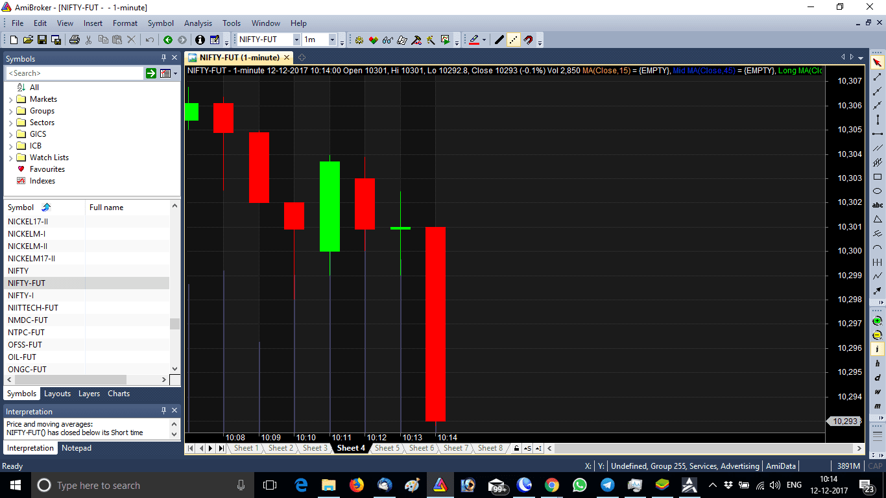Select the triangle drawing tool

[x=878, y=220]
